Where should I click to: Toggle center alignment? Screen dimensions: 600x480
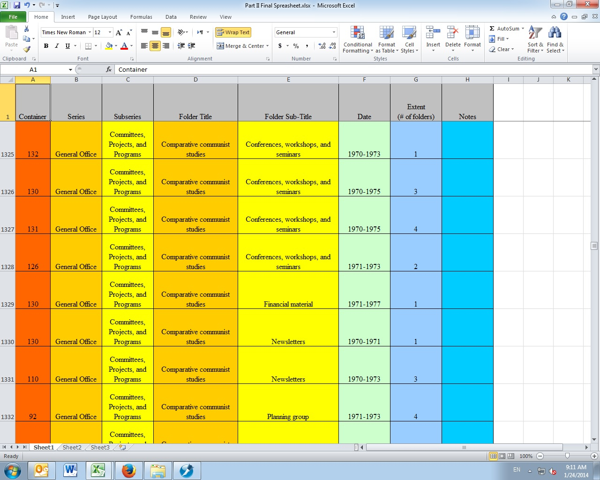point(155,45)
